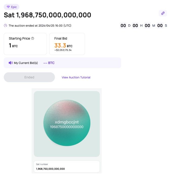Click the teal sat orb artwork
171x179 pixels.
pyautogui.click(x=67, y=123)
